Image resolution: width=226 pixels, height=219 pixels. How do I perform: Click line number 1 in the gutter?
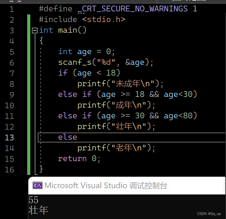12,9
